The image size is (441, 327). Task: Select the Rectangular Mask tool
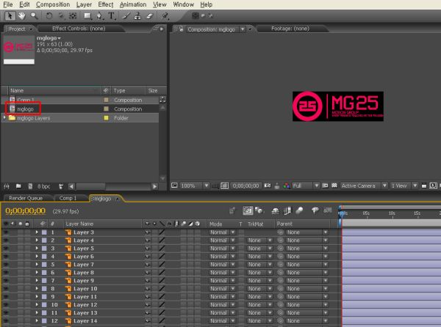click(87, 15)
